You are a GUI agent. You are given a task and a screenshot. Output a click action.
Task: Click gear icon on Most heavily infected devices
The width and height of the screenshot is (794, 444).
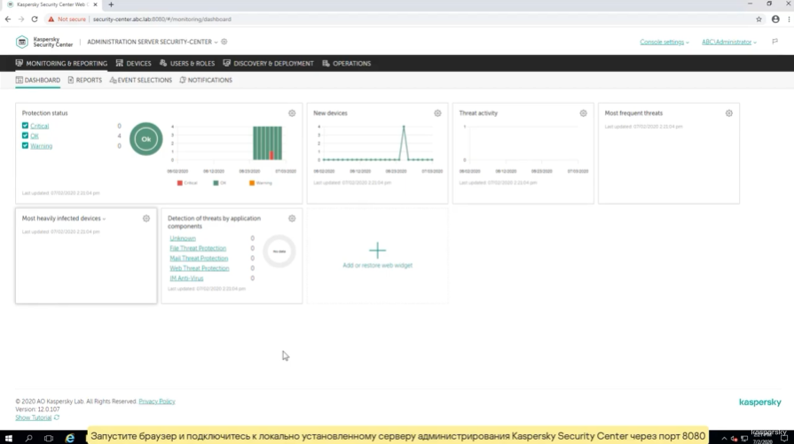point(146,218)
